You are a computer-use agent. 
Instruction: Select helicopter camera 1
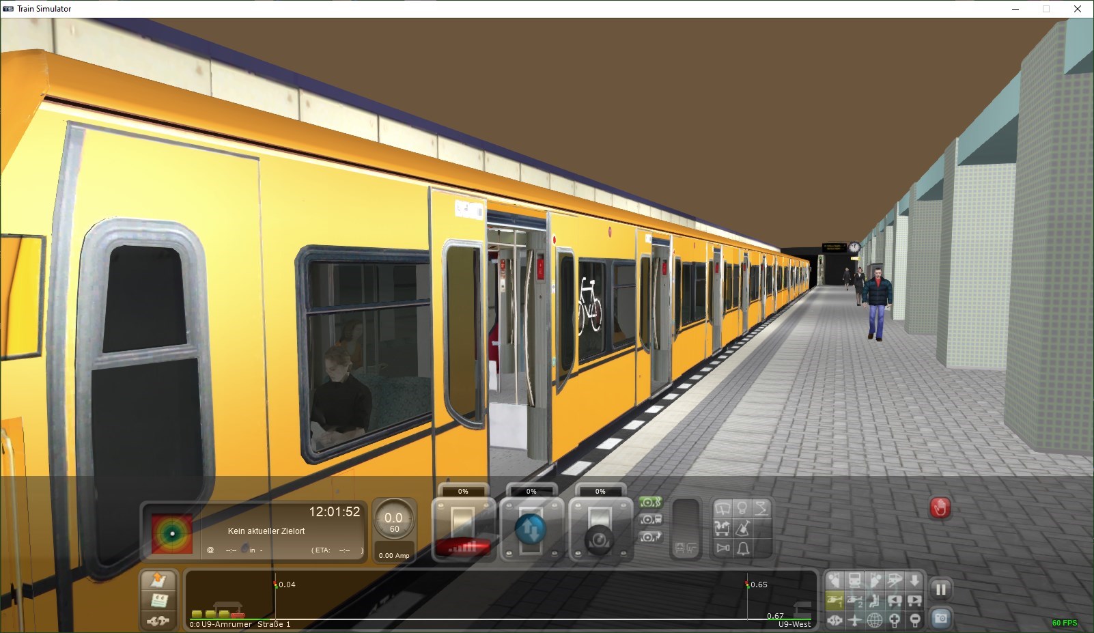[834, 601]
